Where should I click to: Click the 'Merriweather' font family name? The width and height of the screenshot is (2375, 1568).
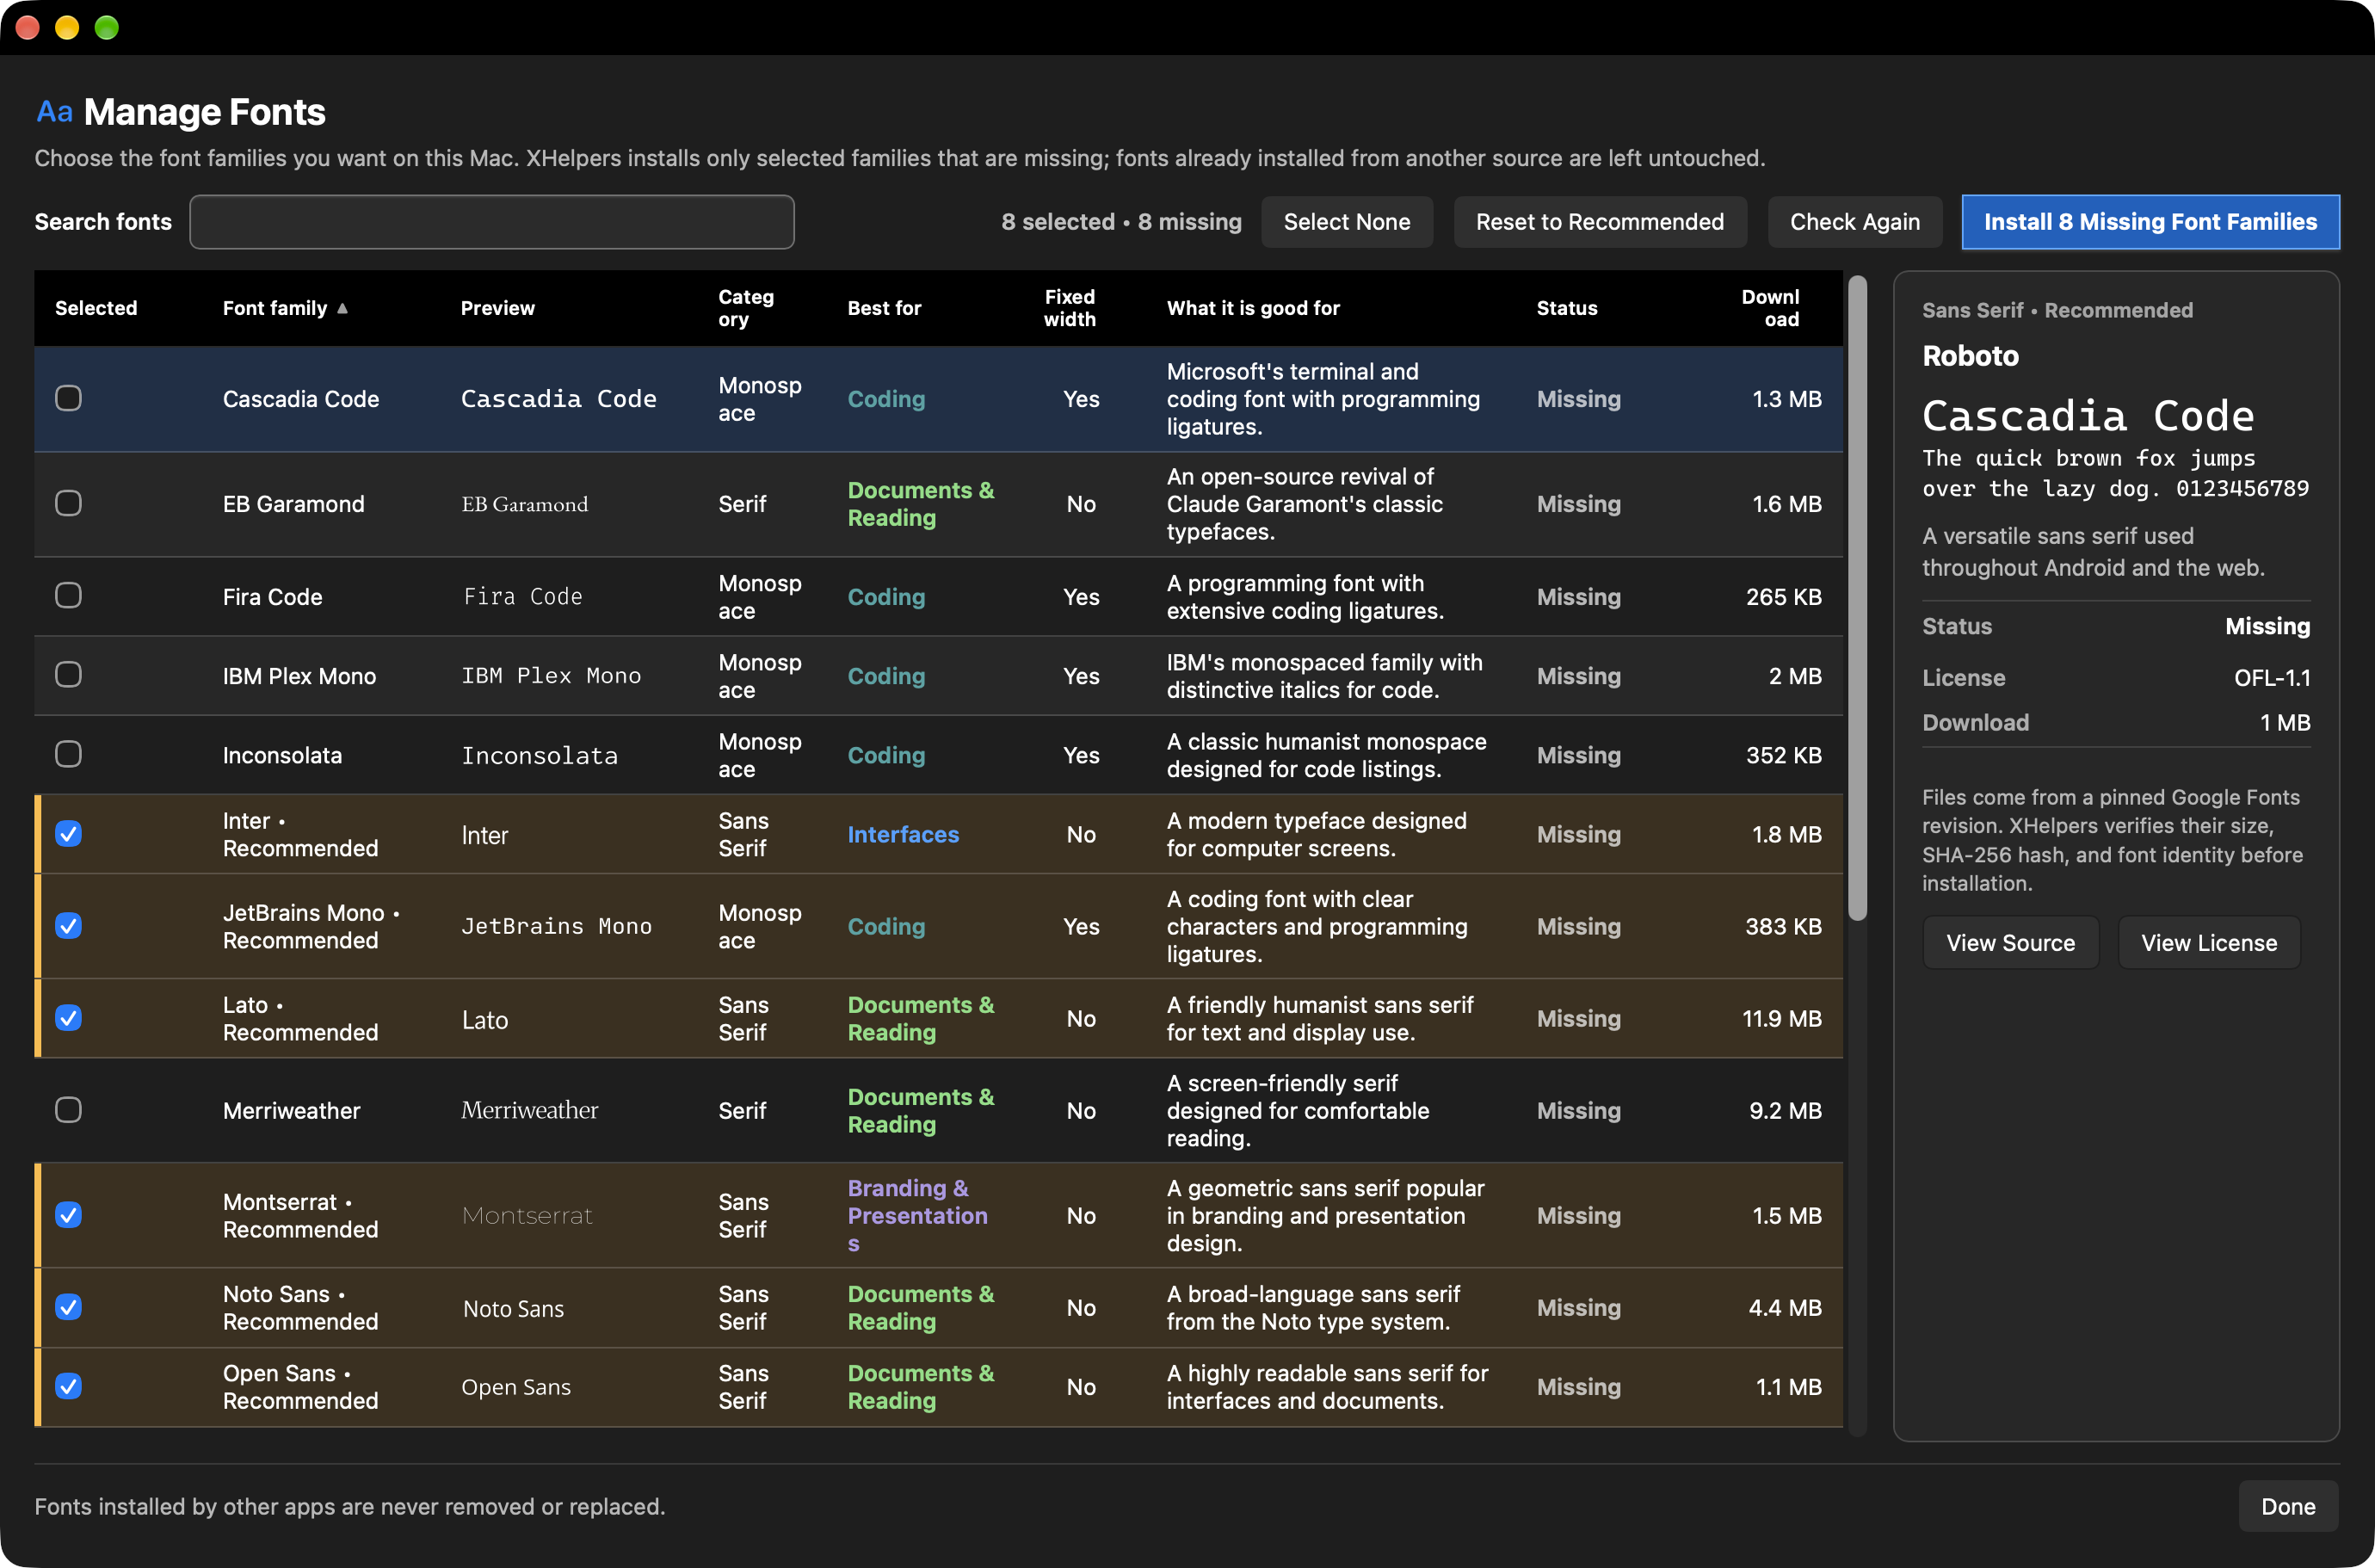pos(292,1110)
